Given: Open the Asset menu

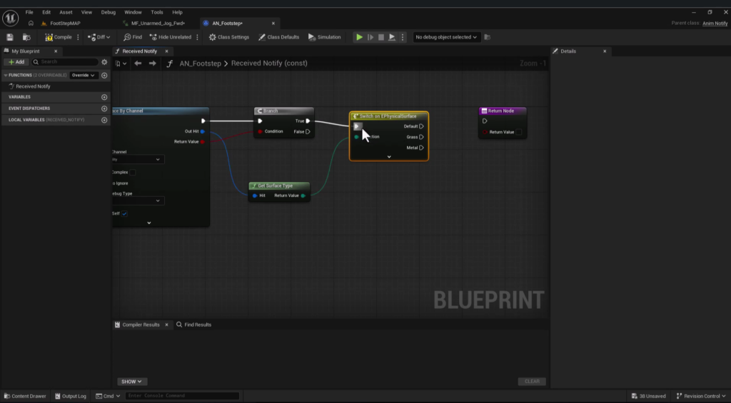Looking at the screenshot, I should [66, 12].
